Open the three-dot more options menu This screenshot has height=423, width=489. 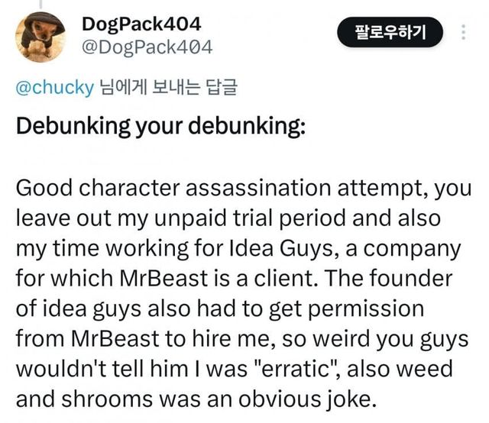462,32
